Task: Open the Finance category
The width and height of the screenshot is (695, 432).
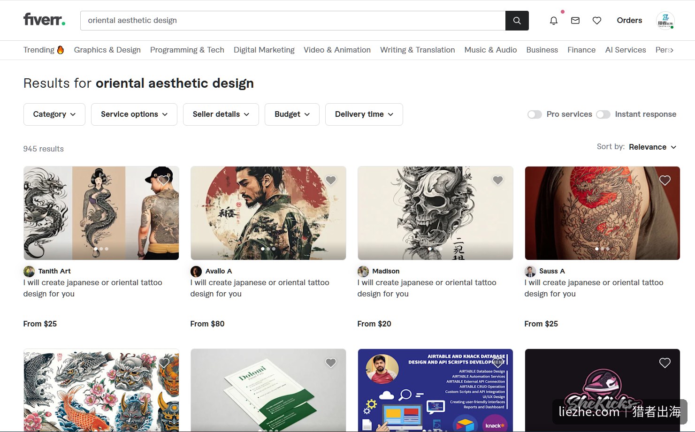Action: tap(581, 50)
